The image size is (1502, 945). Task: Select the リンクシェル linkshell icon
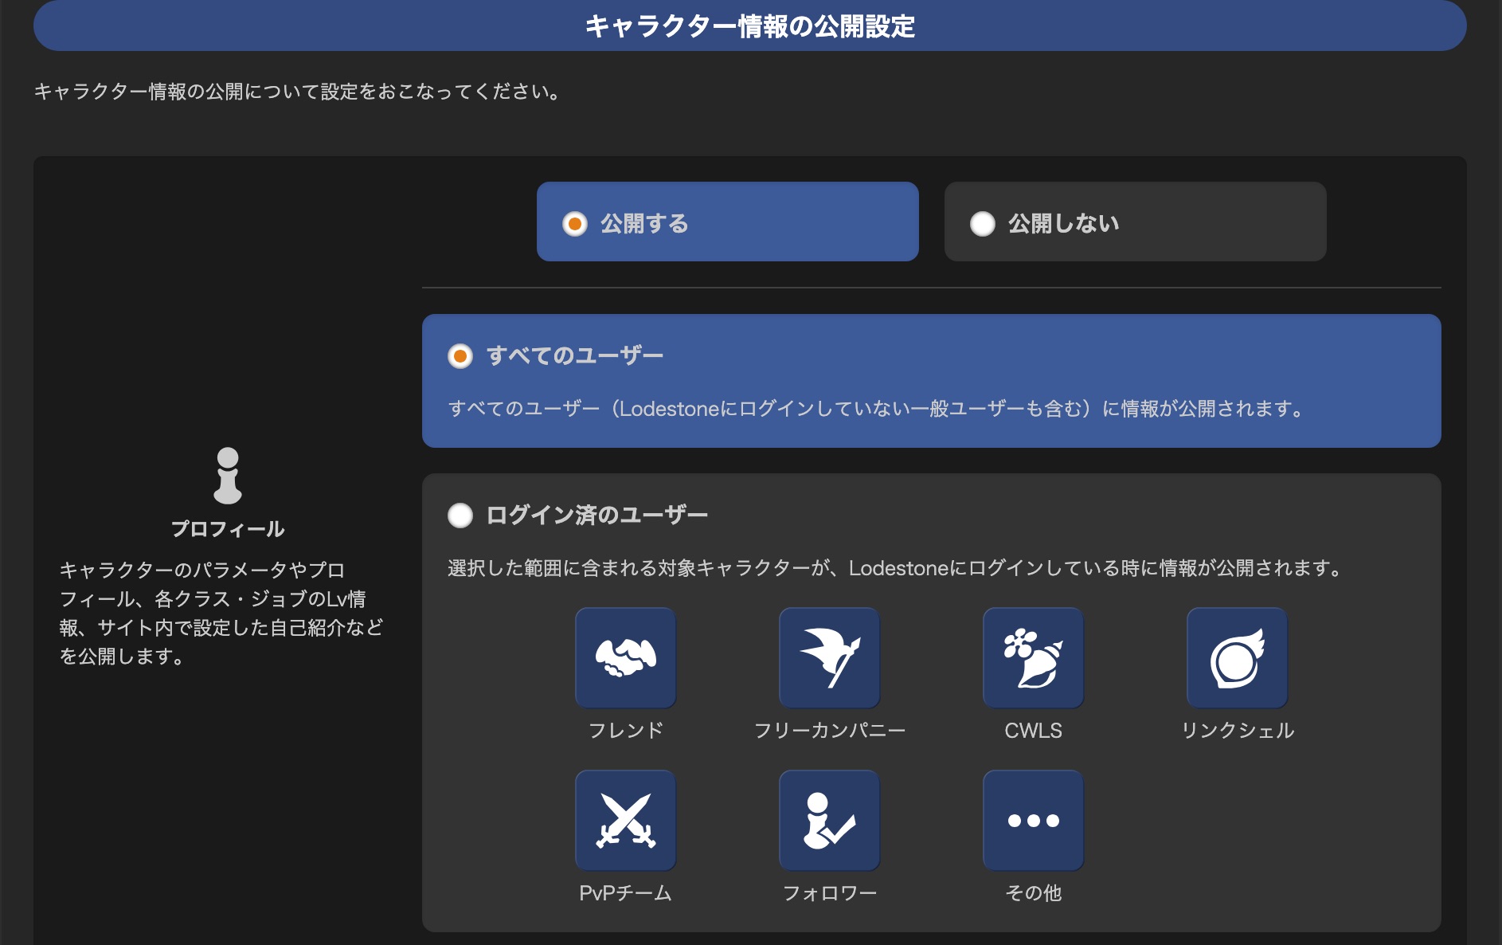pos(1238,658)
